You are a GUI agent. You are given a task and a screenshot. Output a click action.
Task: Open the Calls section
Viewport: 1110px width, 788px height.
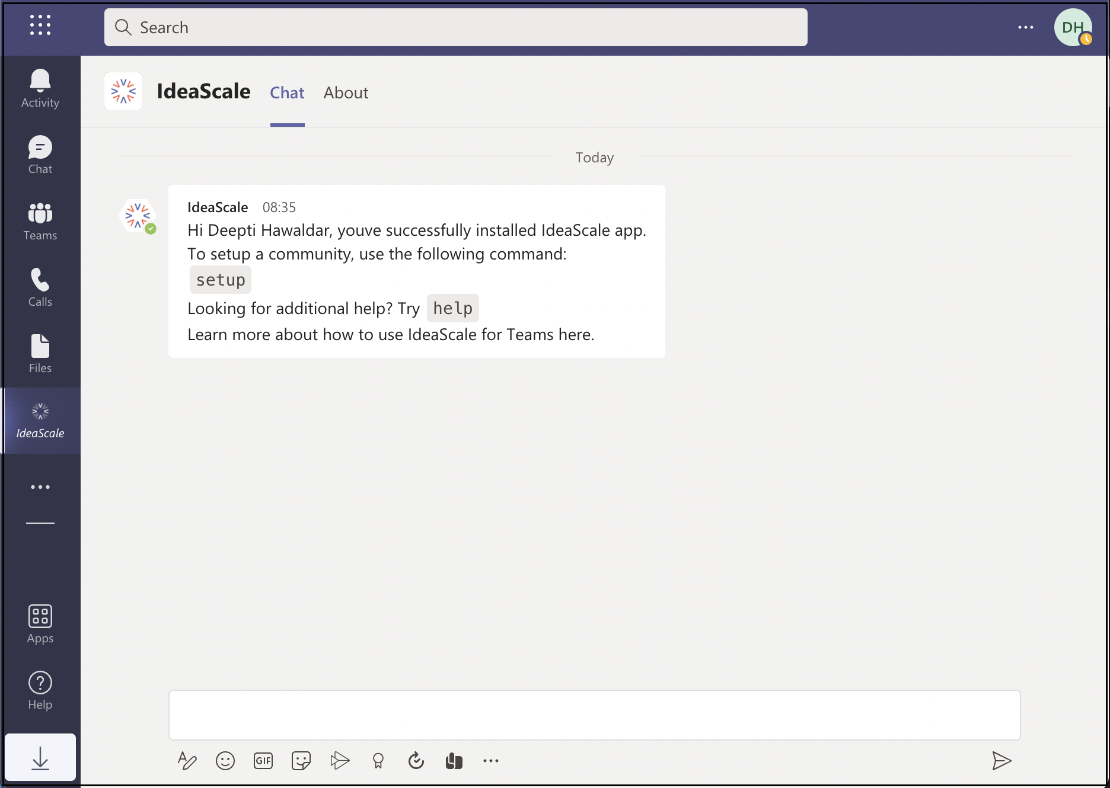coord(40,288)
